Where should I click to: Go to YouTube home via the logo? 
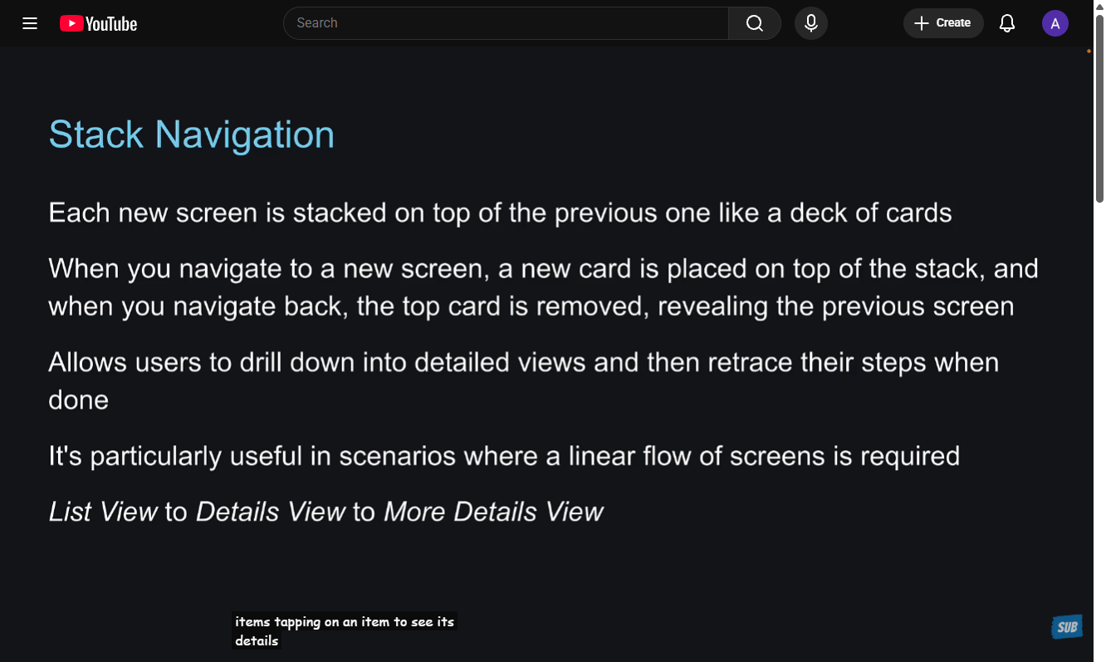[99, 23]
